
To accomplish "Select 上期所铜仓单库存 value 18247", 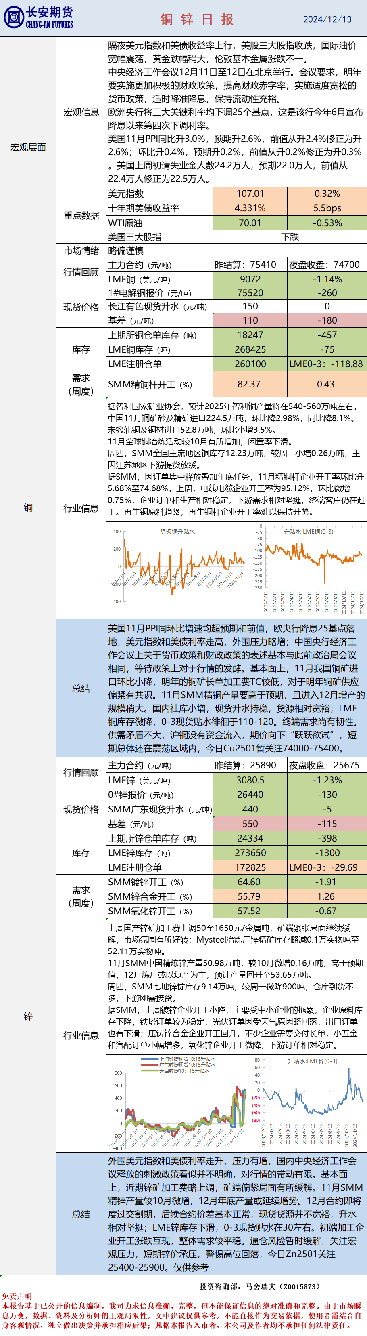I will point(250,335).
